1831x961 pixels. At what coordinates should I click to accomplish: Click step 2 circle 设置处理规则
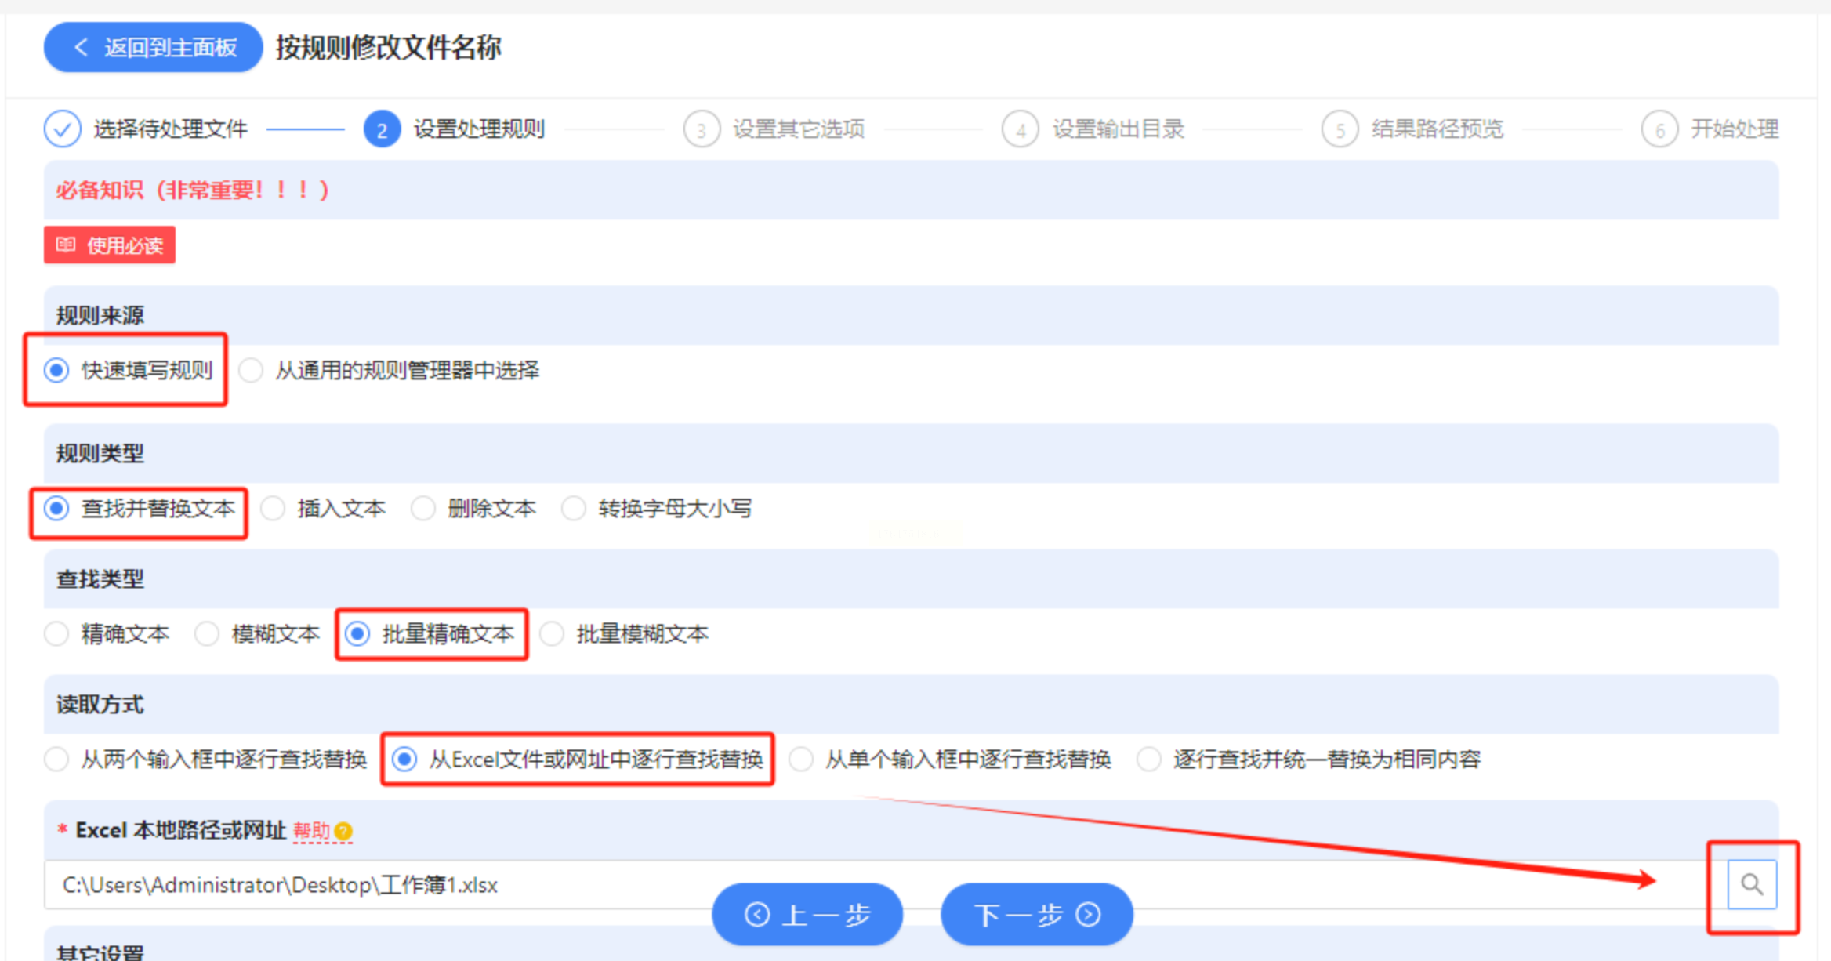tap(382, 129)
